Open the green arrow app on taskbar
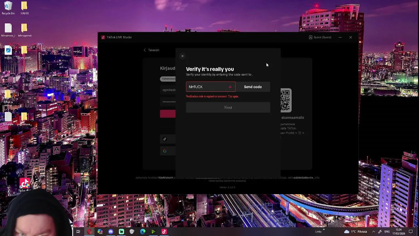This screenshot has width=419, height=236. tap(153, 232)
